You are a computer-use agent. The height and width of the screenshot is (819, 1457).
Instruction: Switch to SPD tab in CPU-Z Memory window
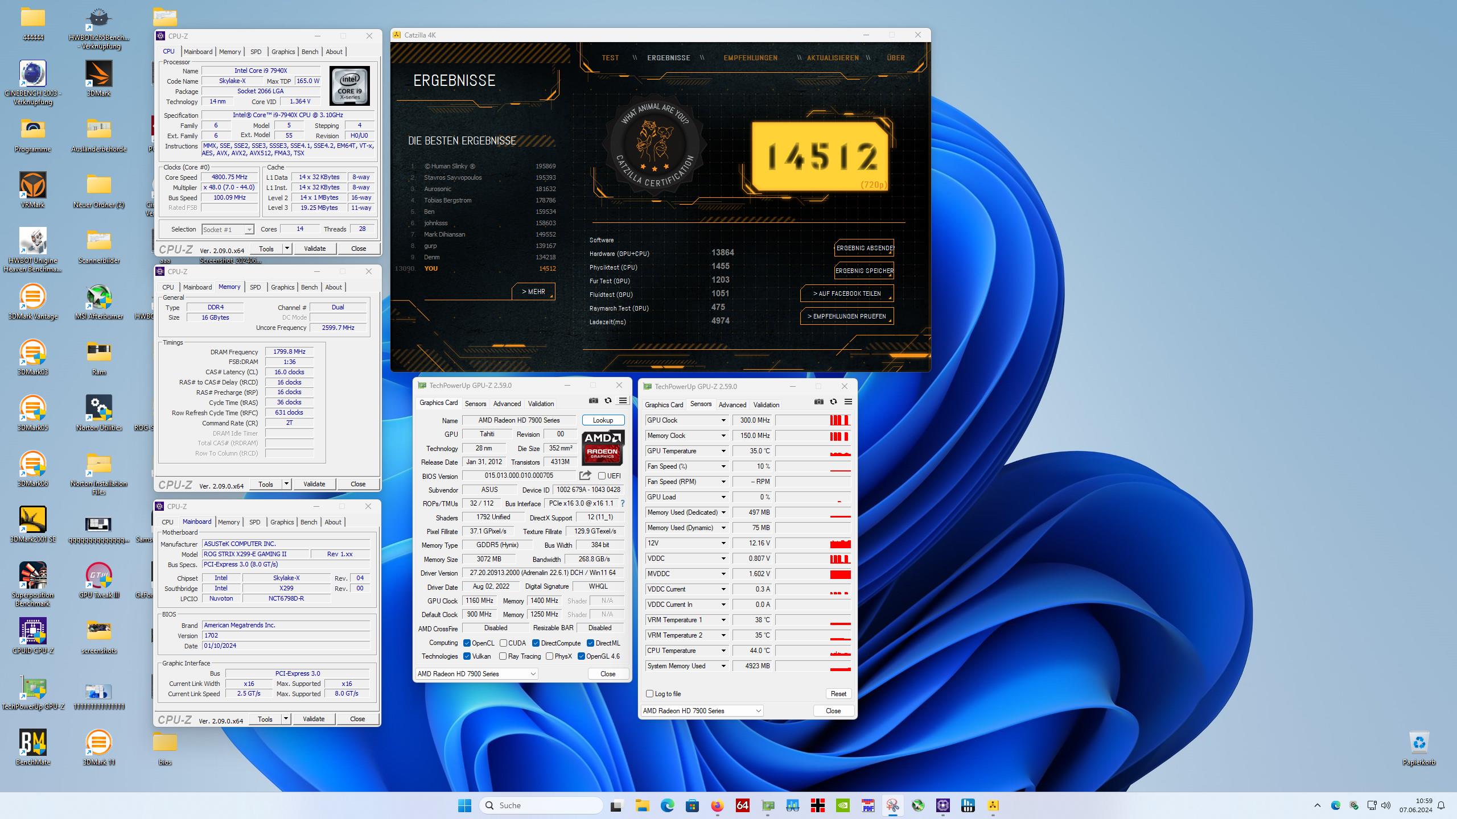256,287
